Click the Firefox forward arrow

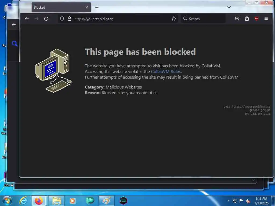[37, 19]
